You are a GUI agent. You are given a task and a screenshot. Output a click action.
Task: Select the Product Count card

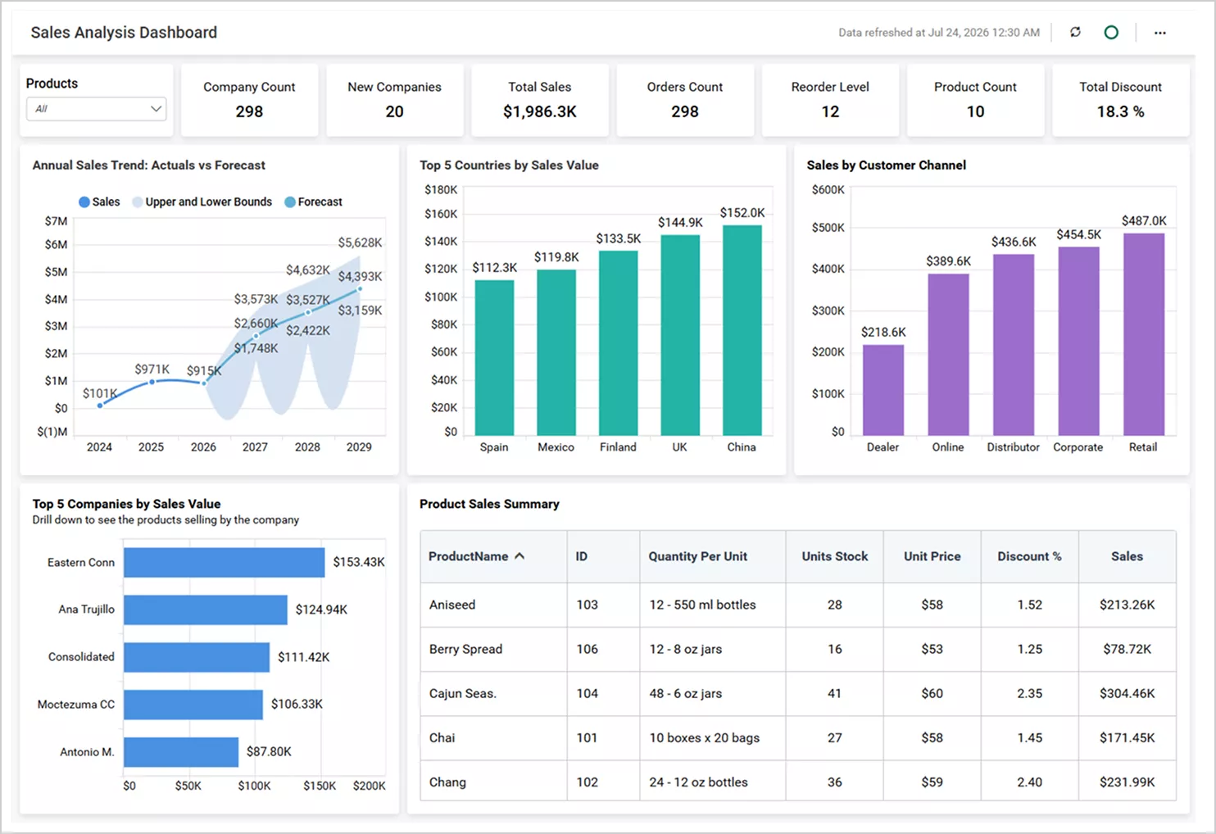975,100
